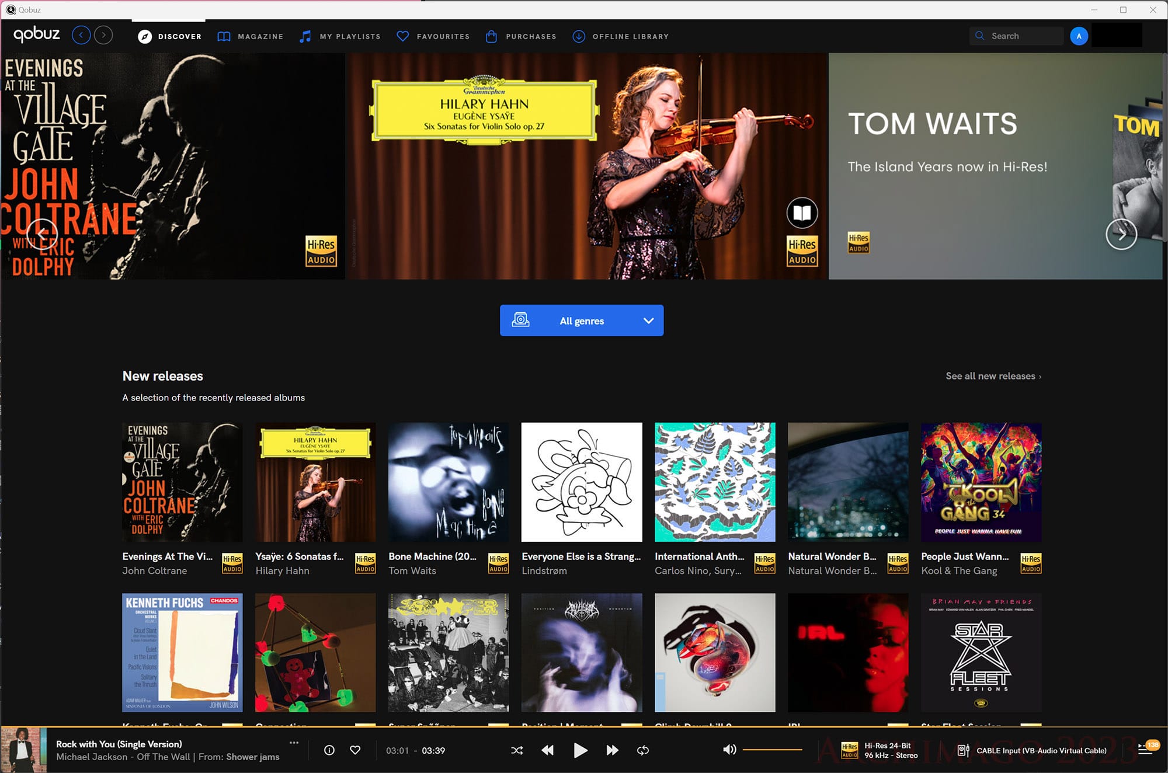Image resolution: width=1168 pixels, height=773 pixels.
Task: Open the Magazine tab
Action: (251, 36)
